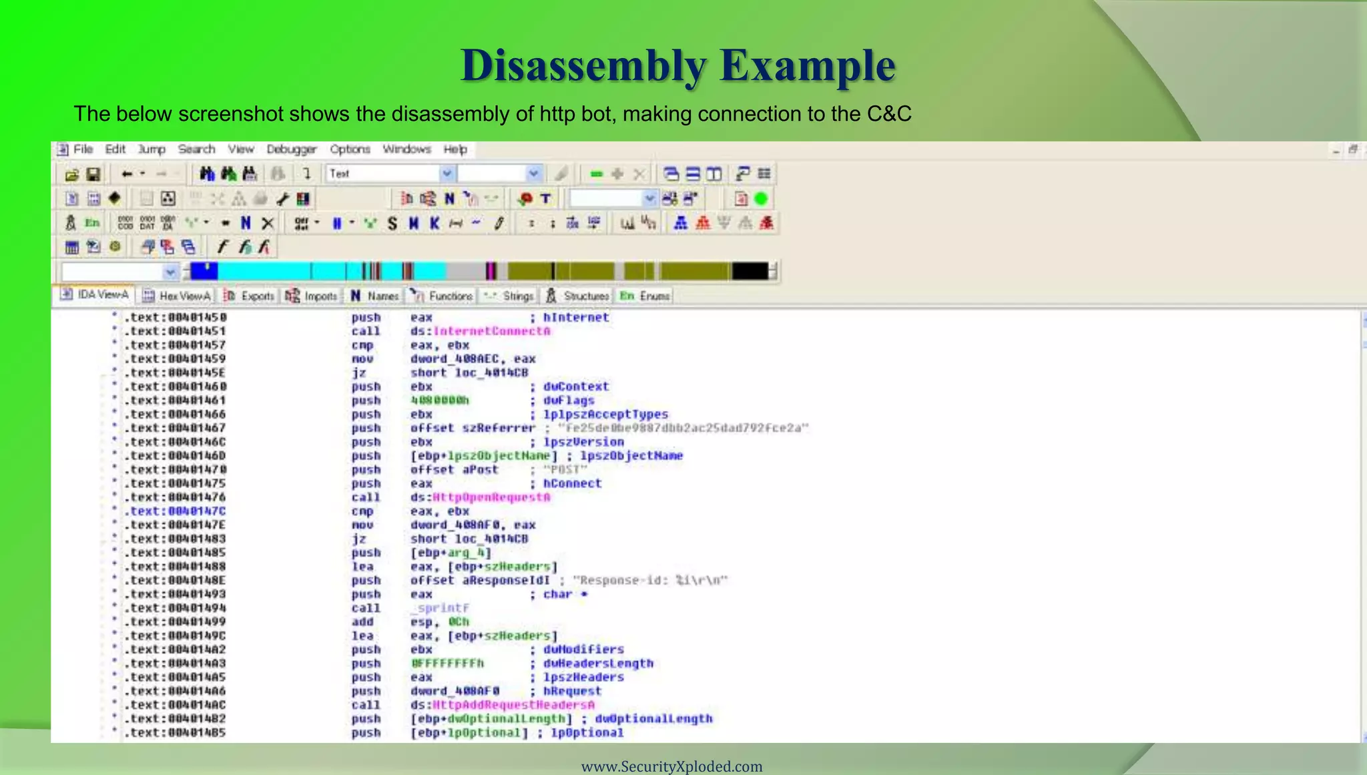
Task: Click the first binoculars search icon
Action: pos(208,174)
